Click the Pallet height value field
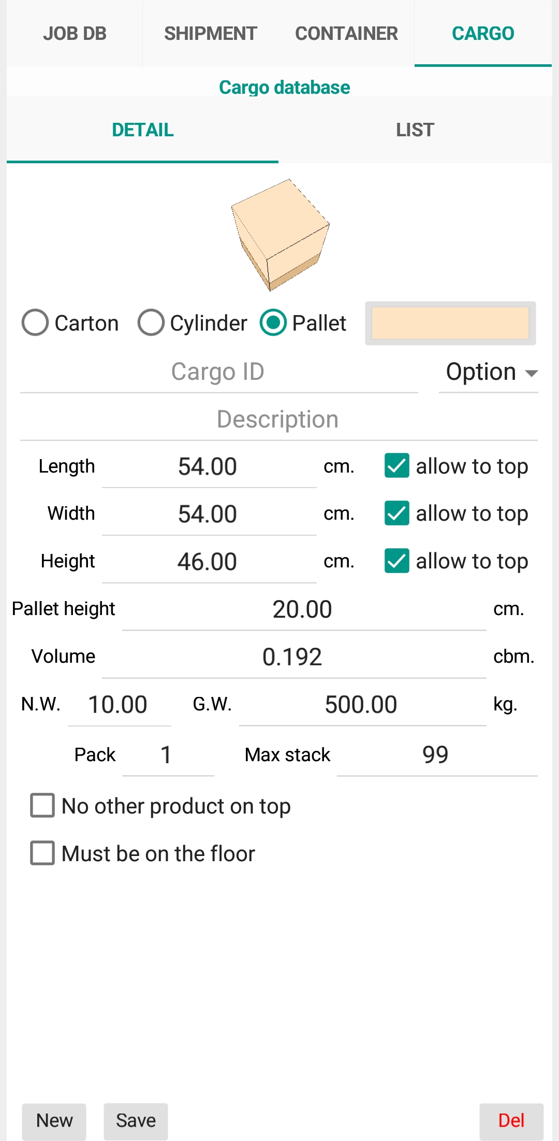Screen dimensions: 559x1141 point(304,609)
